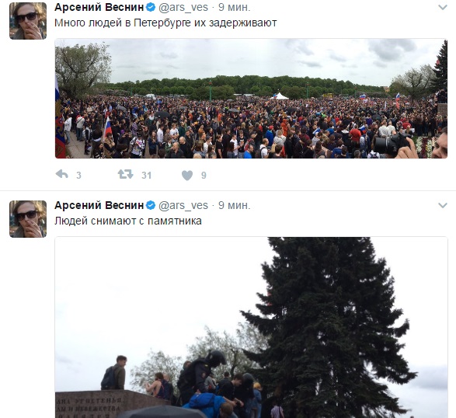Click the text 'Много людей в Петербурге их задерживают'
456x418 pixels.
click(165, 23)
